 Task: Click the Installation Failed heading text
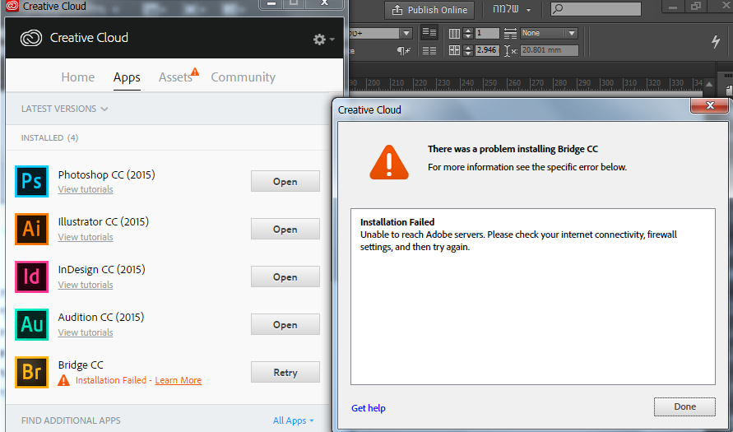coord(397,222)
